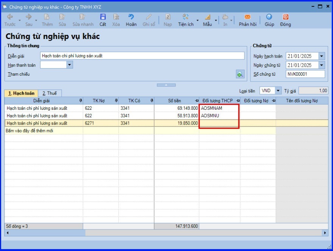Toggle pin on TK Nợ column
Screen dimensions: 333x251
[116, 101]
